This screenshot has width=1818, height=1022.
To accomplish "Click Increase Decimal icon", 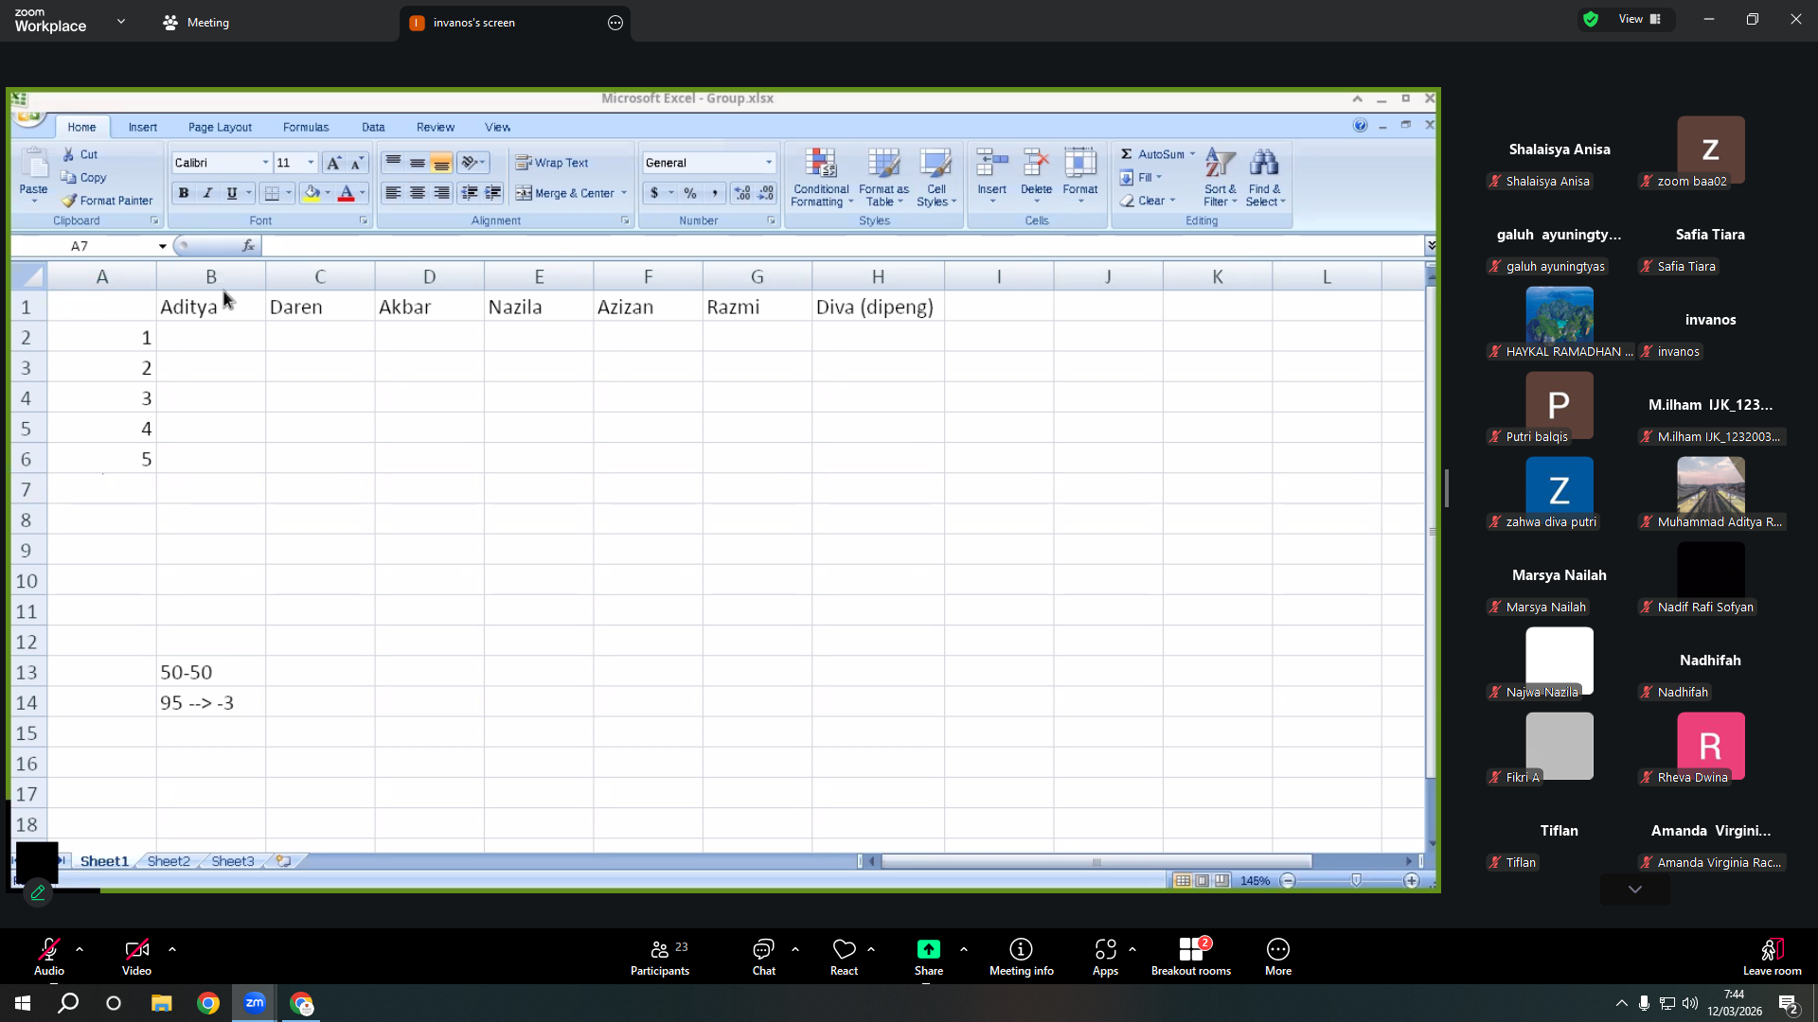I will 741,193.
